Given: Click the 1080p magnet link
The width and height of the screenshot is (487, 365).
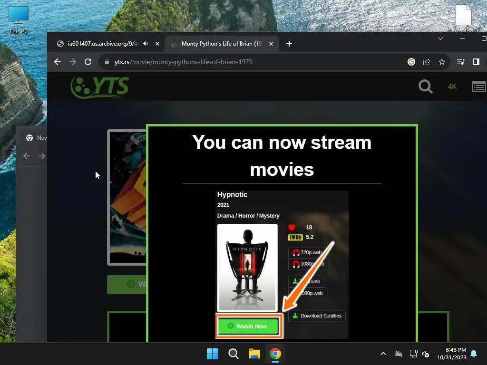Looking at the screenshot, I should click(x=308, y=264).
